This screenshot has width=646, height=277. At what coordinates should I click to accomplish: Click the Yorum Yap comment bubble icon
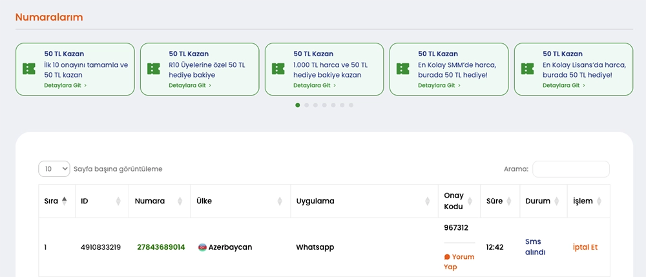pos(447,257)
